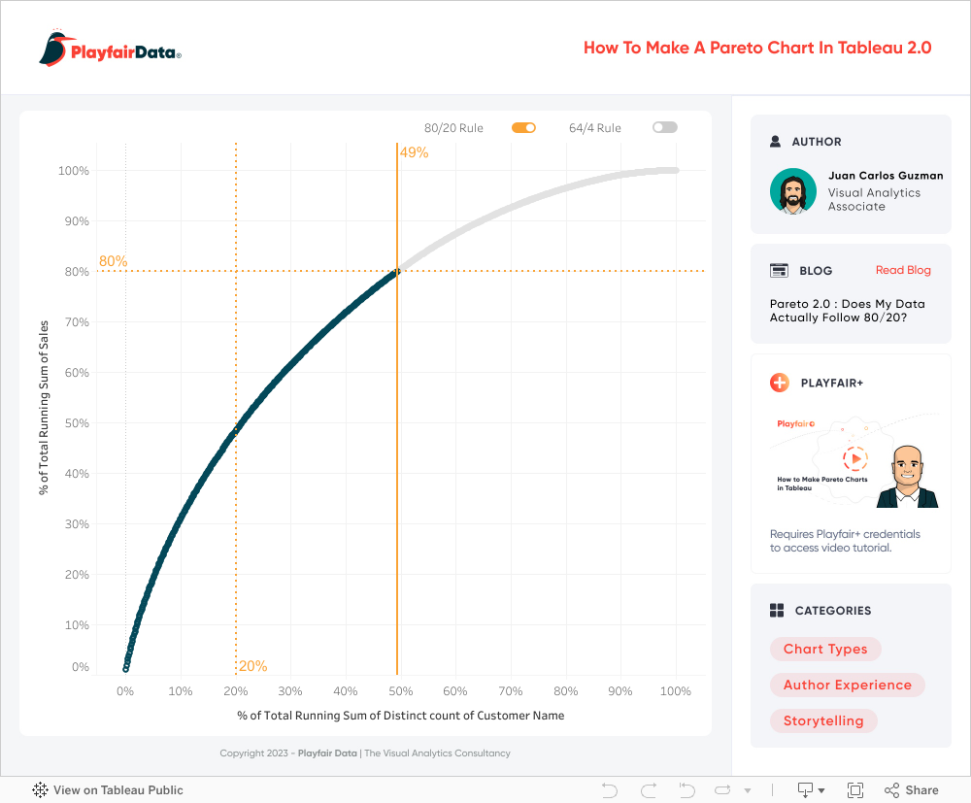Select the Chart Types category tag

[825, 649]
